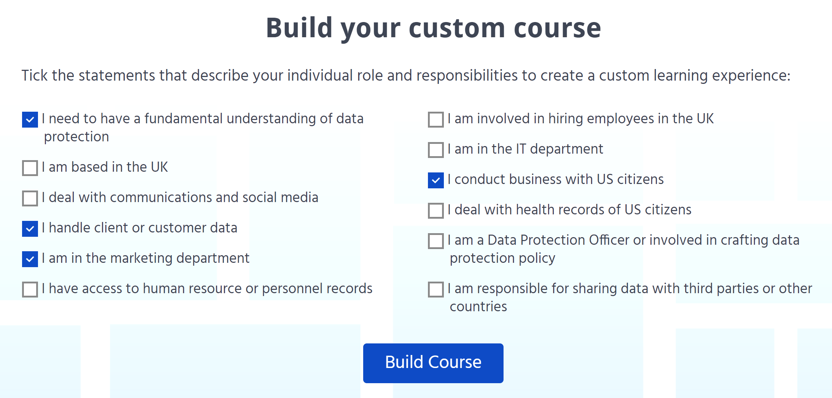Click label 'I deal with health records of US citizens'
832x398 pixels.
pos(569,210)
